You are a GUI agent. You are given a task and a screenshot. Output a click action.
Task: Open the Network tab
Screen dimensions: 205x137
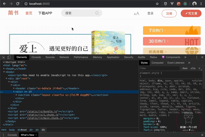(x=64, y=57)
